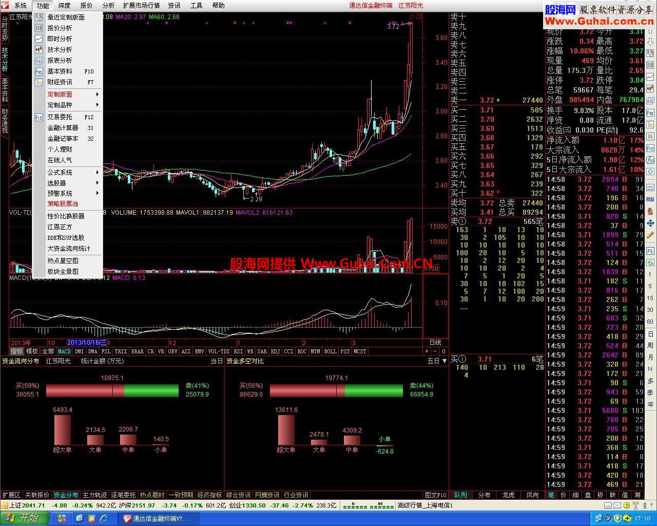Select the 日 daily period button
657x526 pixels.
click(x=650, y=333)
